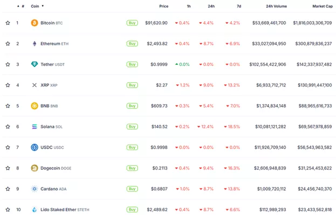The width and height of the screenshot is (336, 215).
Task: Click the USDC blue circle icon
Action: click(35, 147)
